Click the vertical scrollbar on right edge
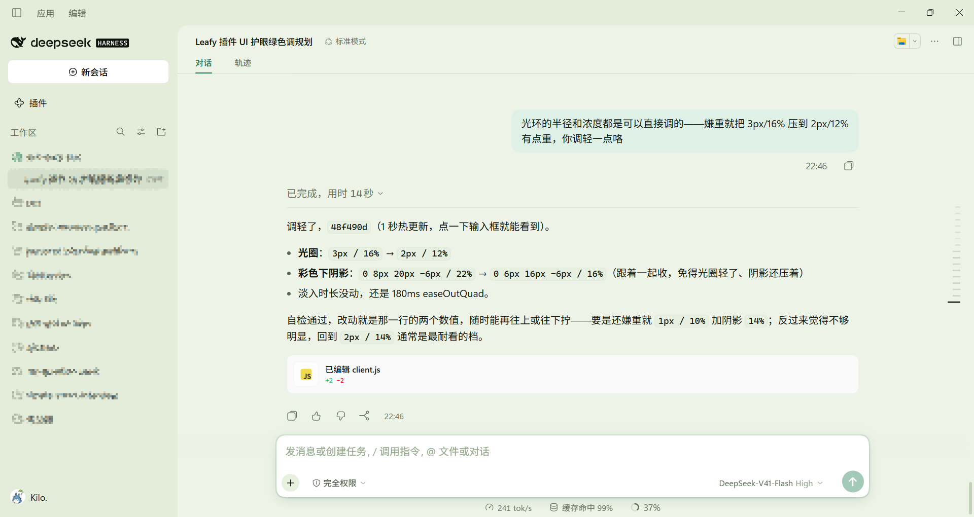Image resolution: width=974 pixels, height=517 pixels. tap(970, 499)
